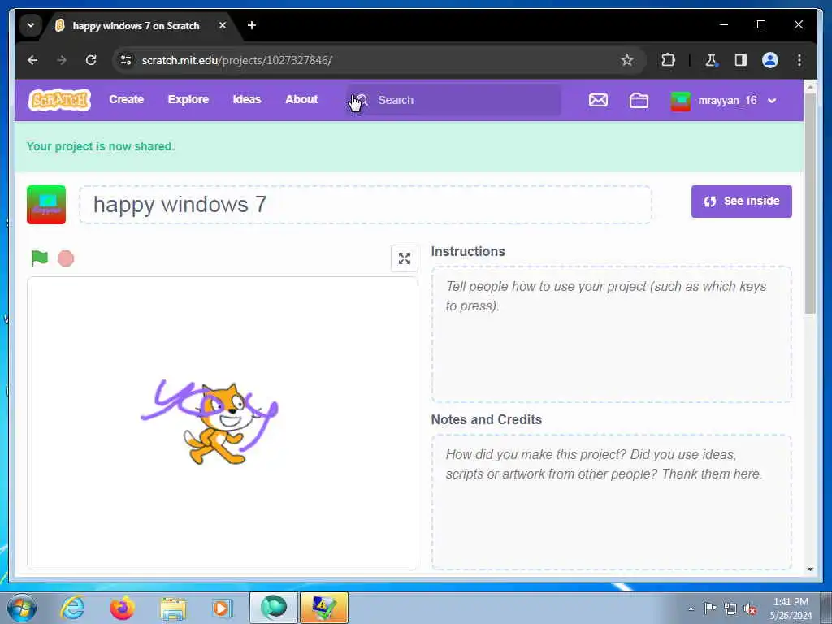Click the page vertical scrollbar thumb

point(810,203)
